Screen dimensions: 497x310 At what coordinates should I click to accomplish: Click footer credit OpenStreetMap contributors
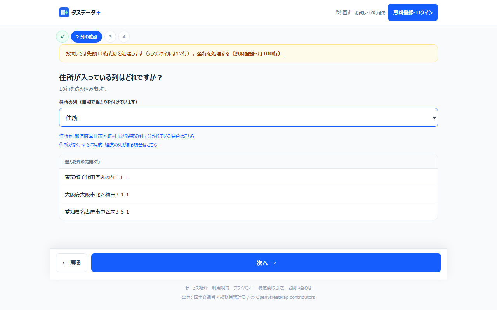285,297
